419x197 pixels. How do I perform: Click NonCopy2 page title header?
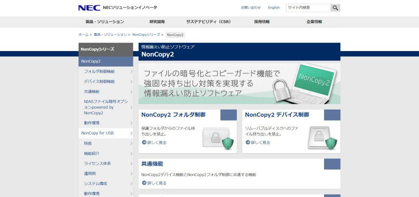(x=158, y=54)
